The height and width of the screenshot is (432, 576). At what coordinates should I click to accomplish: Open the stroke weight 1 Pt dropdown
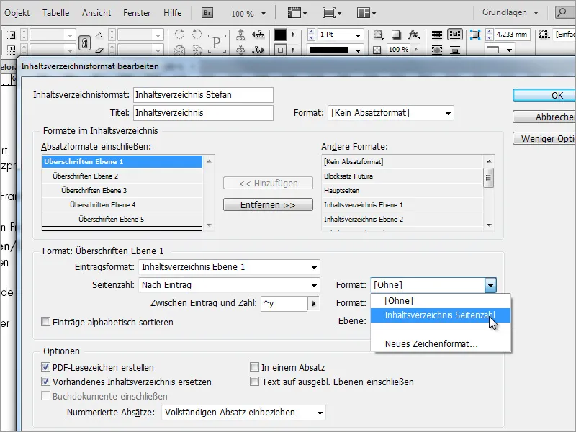click(x=358, y=35)
